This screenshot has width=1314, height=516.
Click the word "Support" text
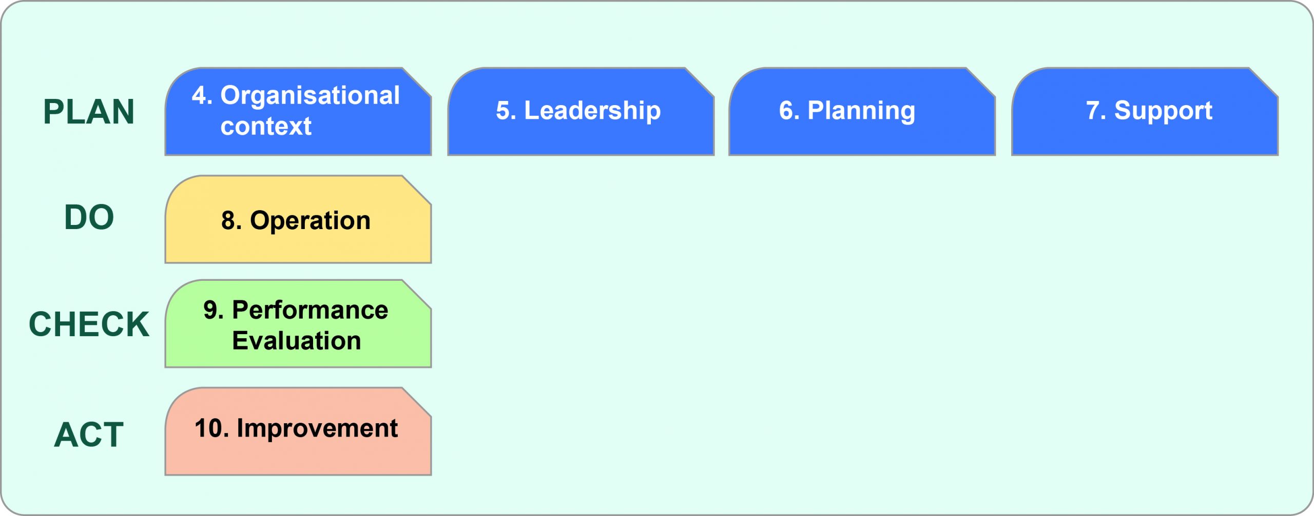point(1163,111)
